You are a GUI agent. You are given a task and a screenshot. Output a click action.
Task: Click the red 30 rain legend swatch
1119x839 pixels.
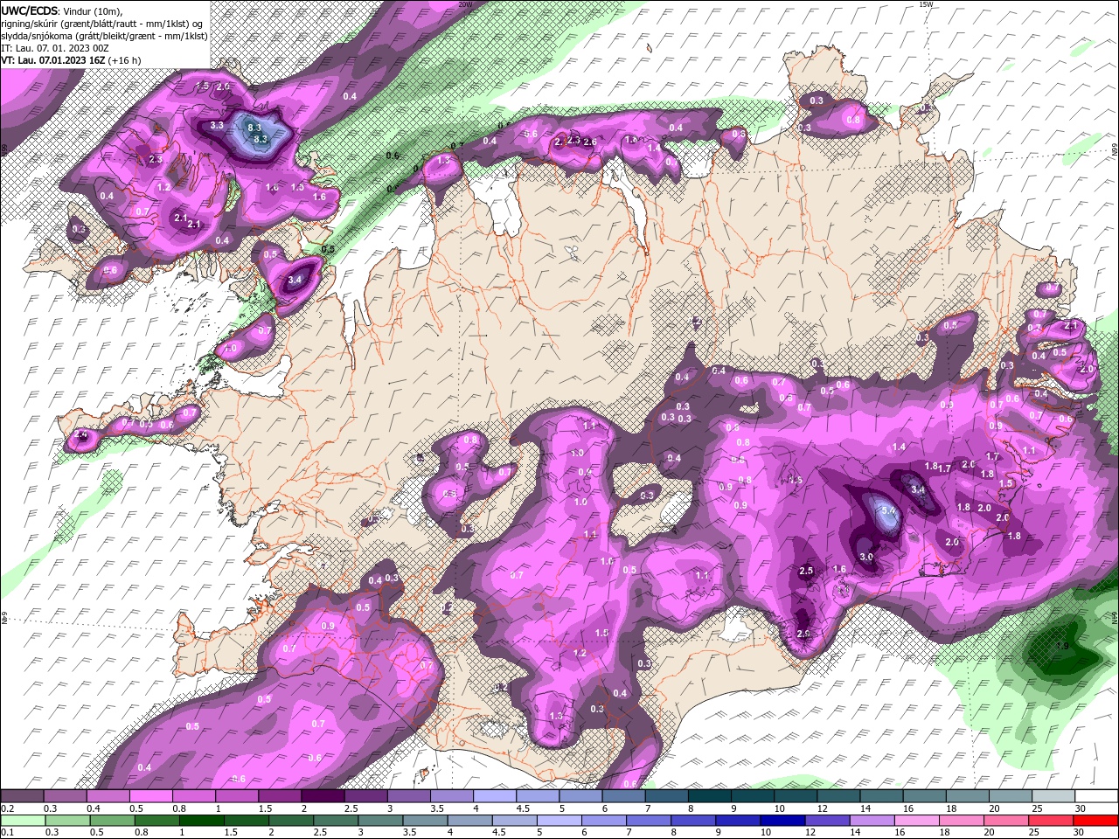click(x=1095, y=821)
